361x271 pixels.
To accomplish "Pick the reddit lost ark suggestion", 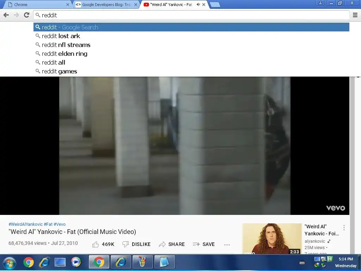I will point(191,36).
